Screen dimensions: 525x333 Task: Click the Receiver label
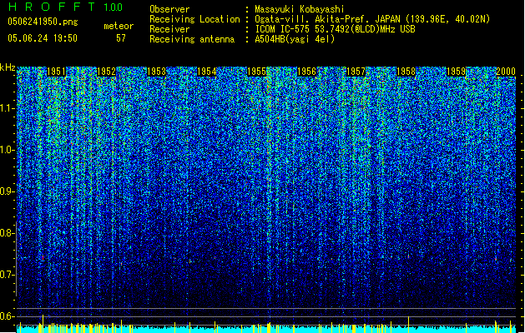coord(169,29)
